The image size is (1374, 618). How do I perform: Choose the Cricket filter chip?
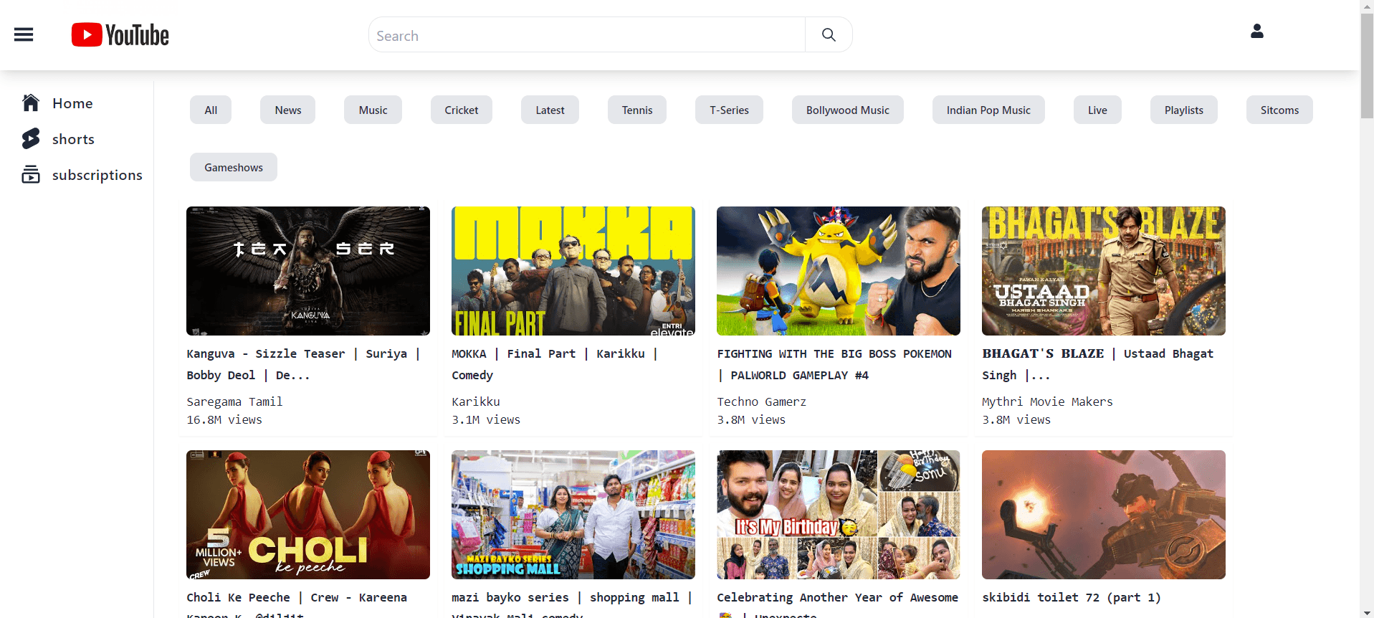(x=461, y=110)
